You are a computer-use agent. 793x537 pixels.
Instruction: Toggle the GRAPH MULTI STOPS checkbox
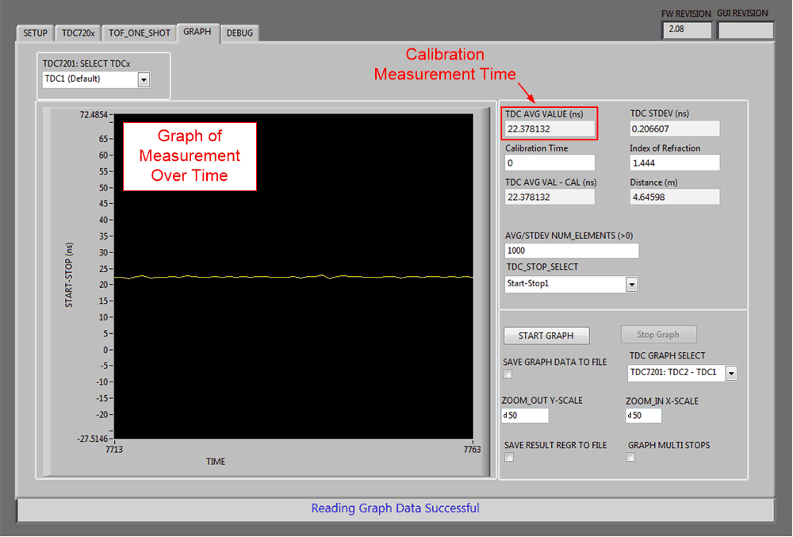630,456
